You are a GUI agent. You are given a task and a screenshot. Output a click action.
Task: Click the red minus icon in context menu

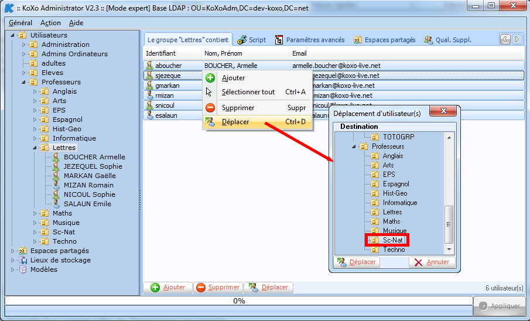pyautogui.click(x=210, y=108)
